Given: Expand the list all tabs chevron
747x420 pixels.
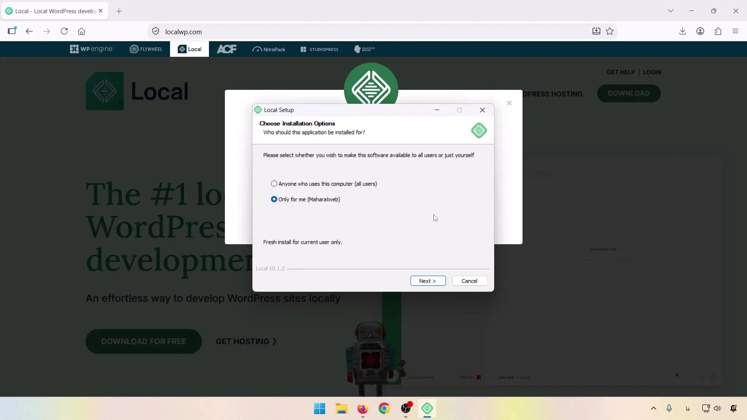Looking at the screenshot, I should [x=671, y=11].
